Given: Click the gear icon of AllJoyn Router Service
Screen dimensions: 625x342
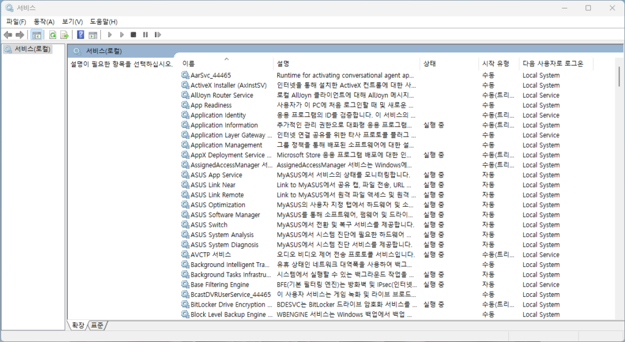Looking at the screenshot, I should click(185, 95).
